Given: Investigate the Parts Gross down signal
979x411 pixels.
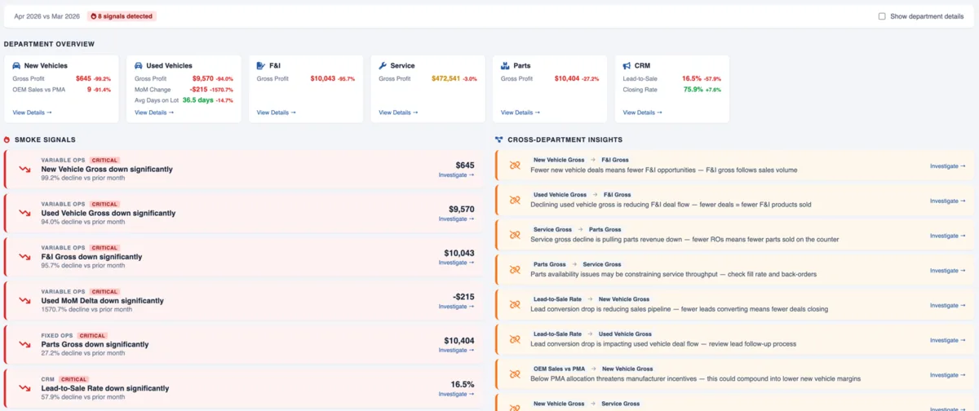Looking at the screenshot, I should [x=455, y=350].
